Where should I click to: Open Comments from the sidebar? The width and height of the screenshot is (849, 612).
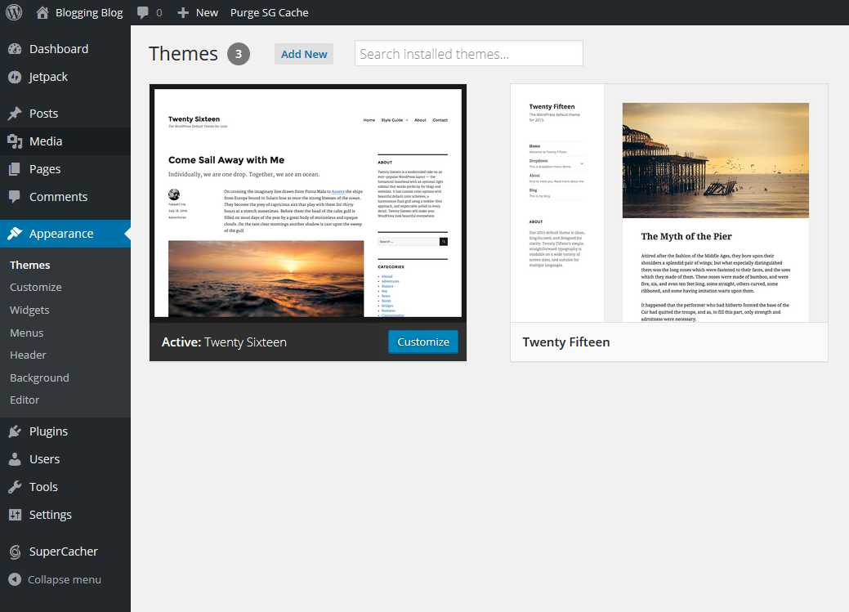tap(59, 197)
